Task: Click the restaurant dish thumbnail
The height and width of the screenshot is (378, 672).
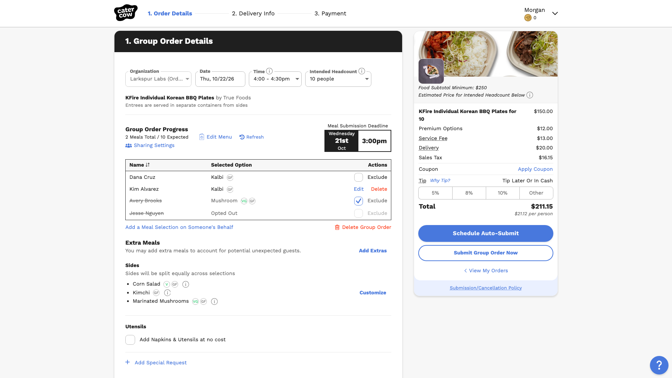Action: pyautogui.click(x=431, y=71)
